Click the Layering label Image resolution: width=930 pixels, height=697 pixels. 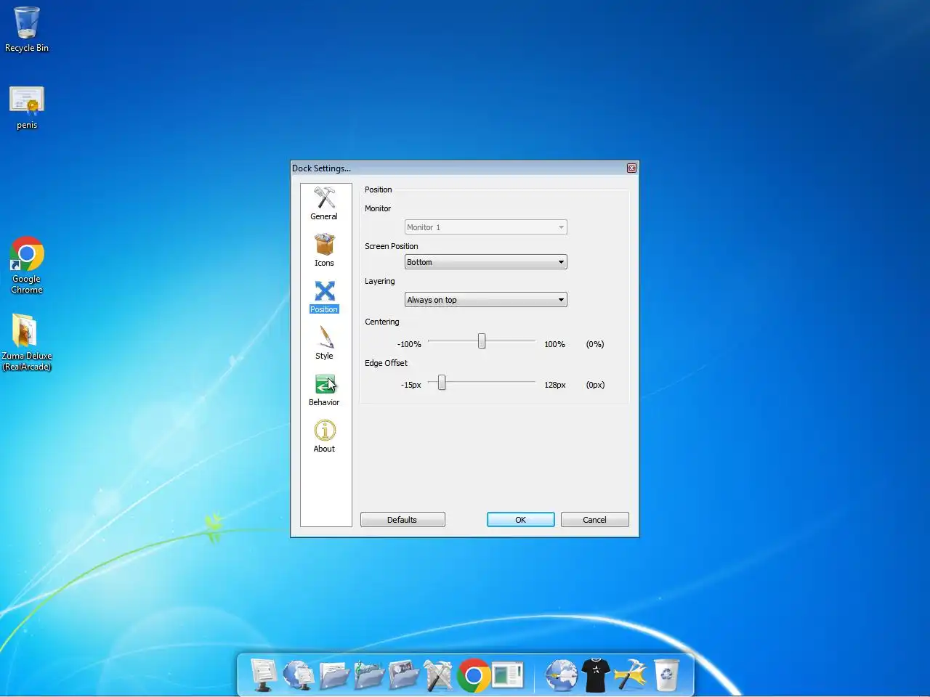(x=380, y=281)
